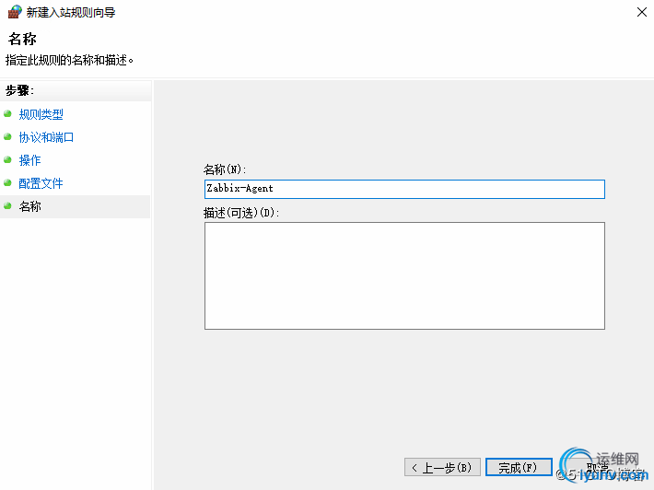The width and height of the screenshot is (654, 490).
Task: Click green bullet beside 名称 step
Action: [7, 206]
